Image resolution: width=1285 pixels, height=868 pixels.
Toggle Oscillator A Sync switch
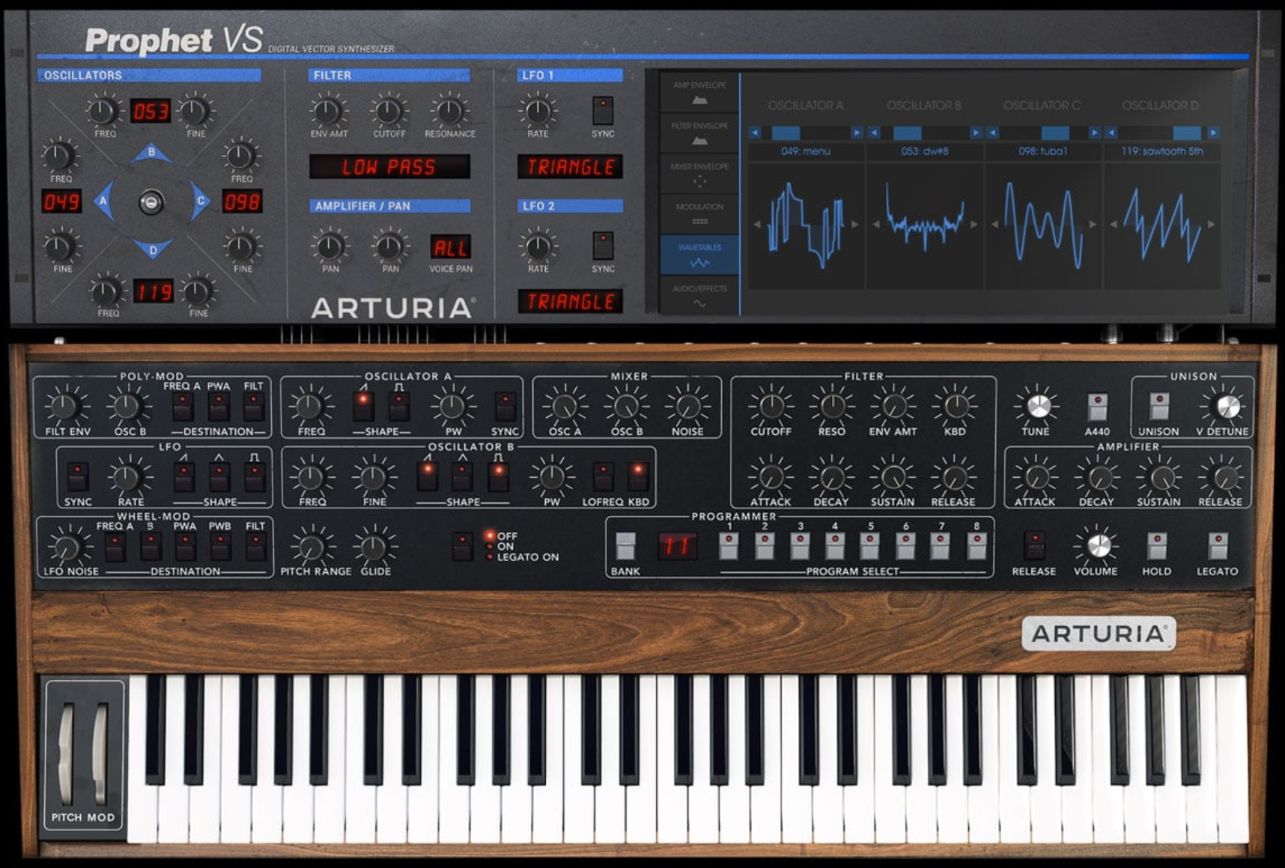click(505, 407)
